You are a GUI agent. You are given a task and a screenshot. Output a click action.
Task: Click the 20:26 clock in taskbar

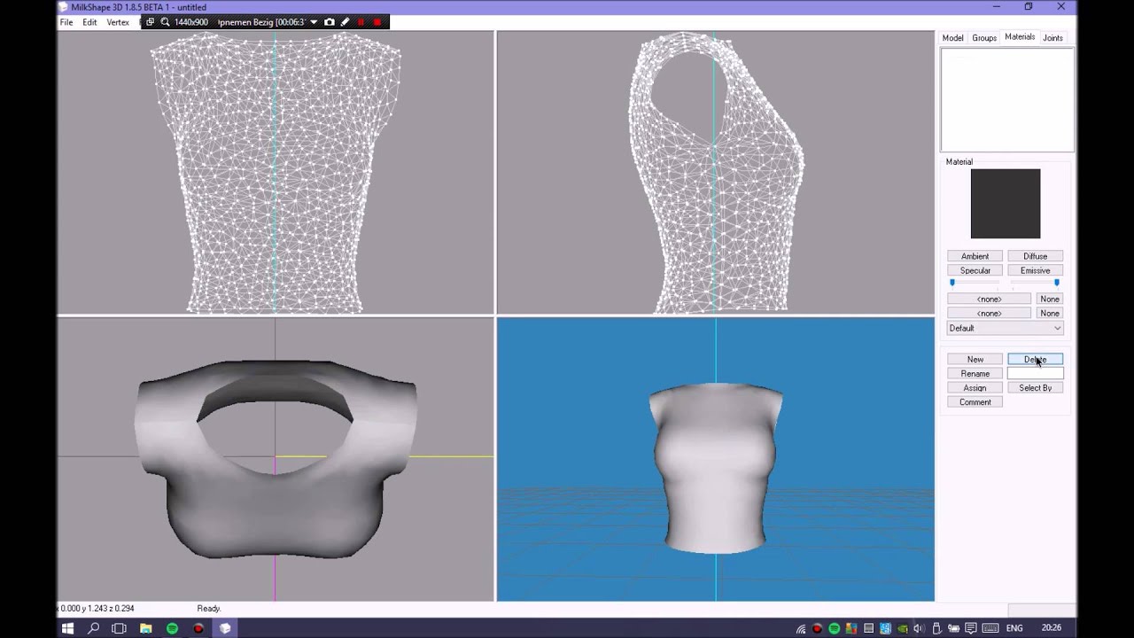click(x=1052, y=628)
